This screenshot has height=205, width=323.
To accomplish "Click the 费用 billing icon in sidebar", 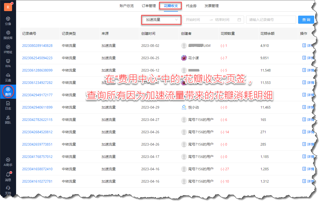I will (x=8, y=92).
